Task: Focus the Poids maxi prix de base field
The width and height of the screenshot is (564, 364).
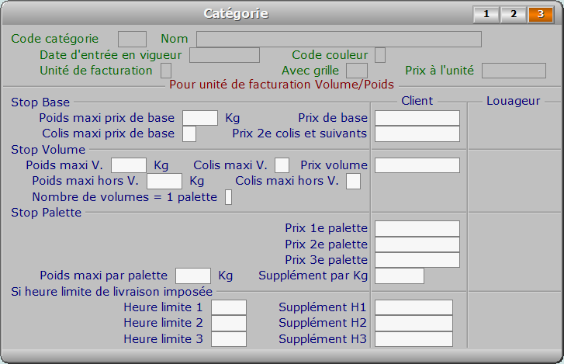Action: click(x=200, y=118)
